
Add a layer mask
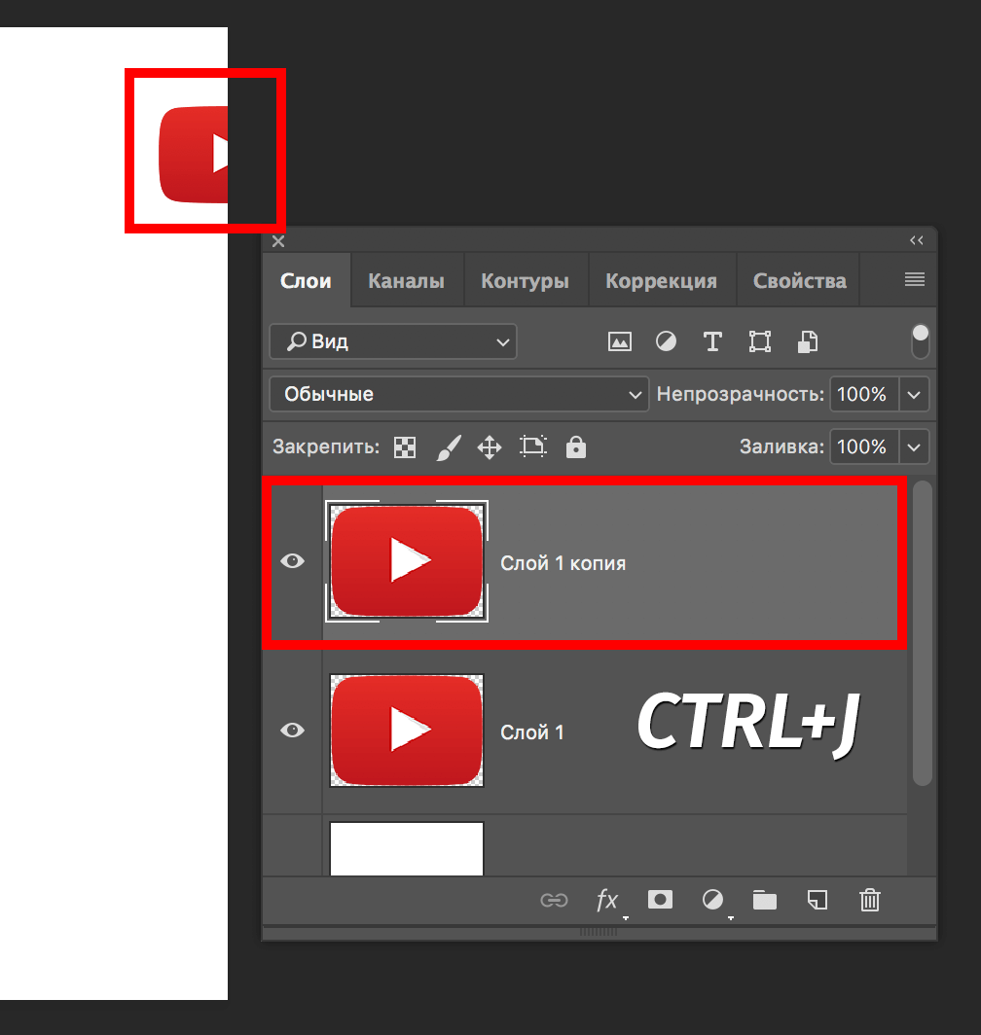(x=660, y=900)
